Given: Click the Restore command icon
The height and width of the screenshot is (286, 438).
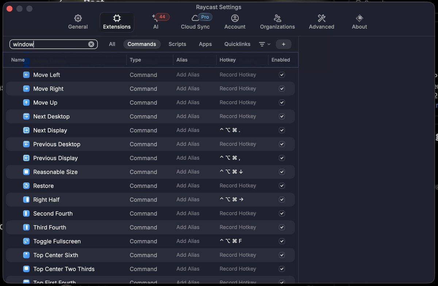Looking at the screenshot, I should 26,186.
